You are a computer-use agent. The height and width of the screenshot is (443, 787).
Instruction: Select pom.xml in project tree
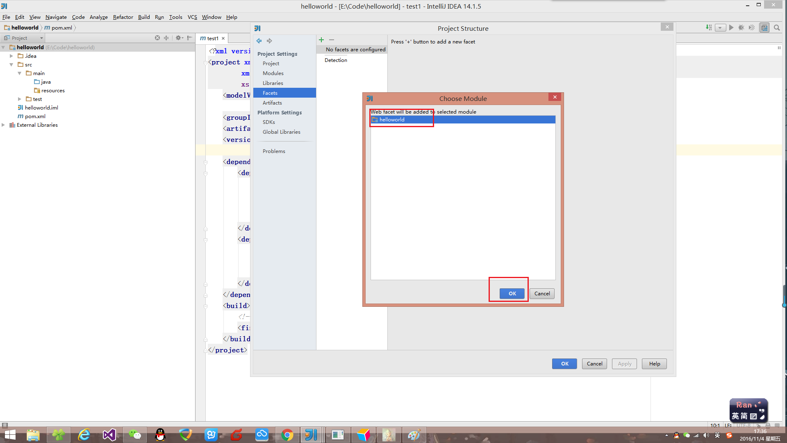[32, 116]
